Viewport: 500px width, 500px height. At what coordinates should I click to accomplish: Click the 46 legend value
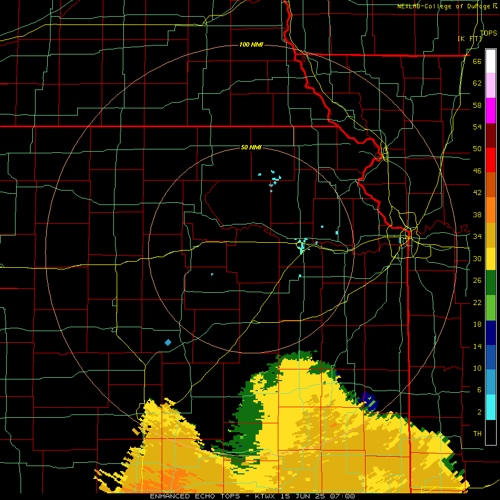[477, 171]
